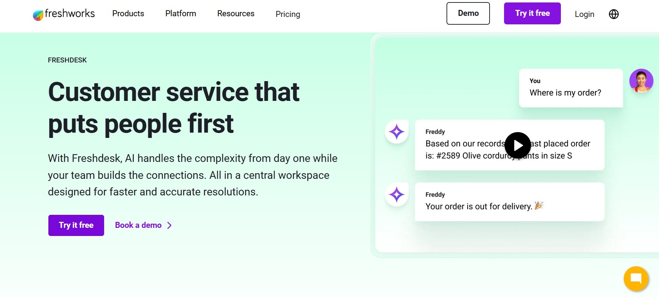Click the Freshworks logo

(64, 14)
